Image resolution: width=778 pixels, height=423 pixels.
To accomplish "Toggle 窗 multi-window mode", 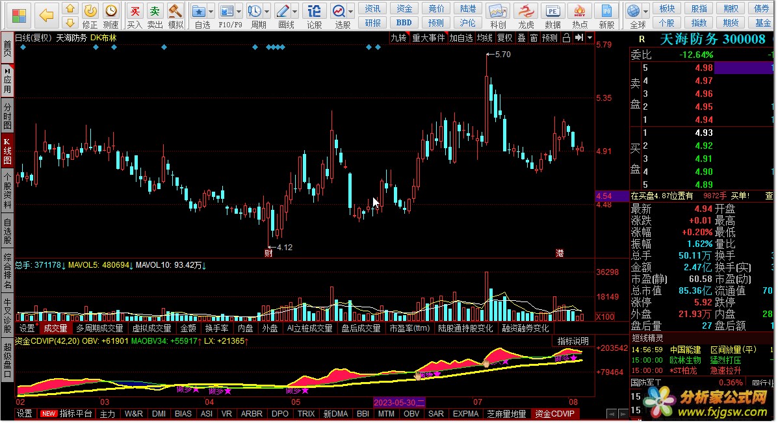I will pyautogui.click(x=534, y=38).
